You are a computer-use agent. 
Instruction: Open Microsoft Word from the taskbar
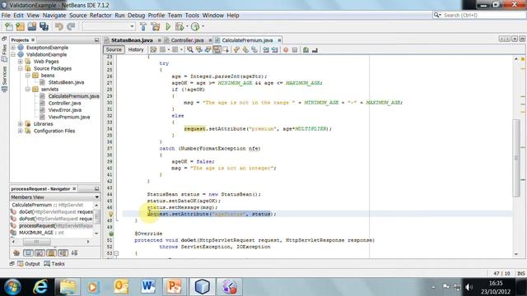click(148, 287)
